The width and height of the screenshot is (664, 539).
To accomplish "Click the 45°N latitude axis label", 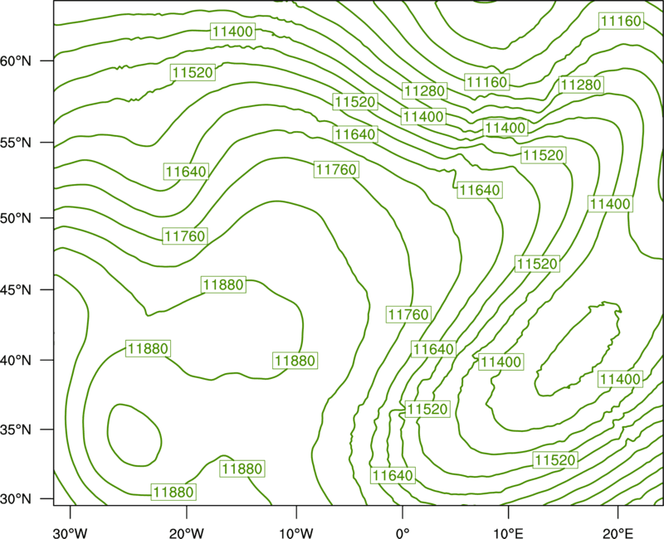I will click(x=16, y=290).
